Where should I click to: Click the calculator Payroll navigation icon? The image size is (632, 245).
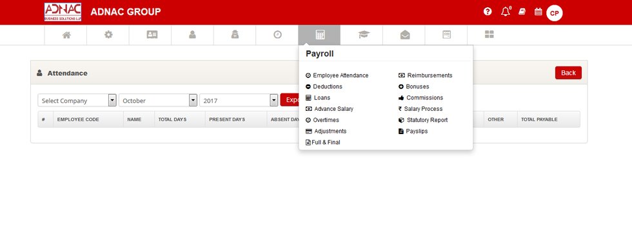(320, 35)
